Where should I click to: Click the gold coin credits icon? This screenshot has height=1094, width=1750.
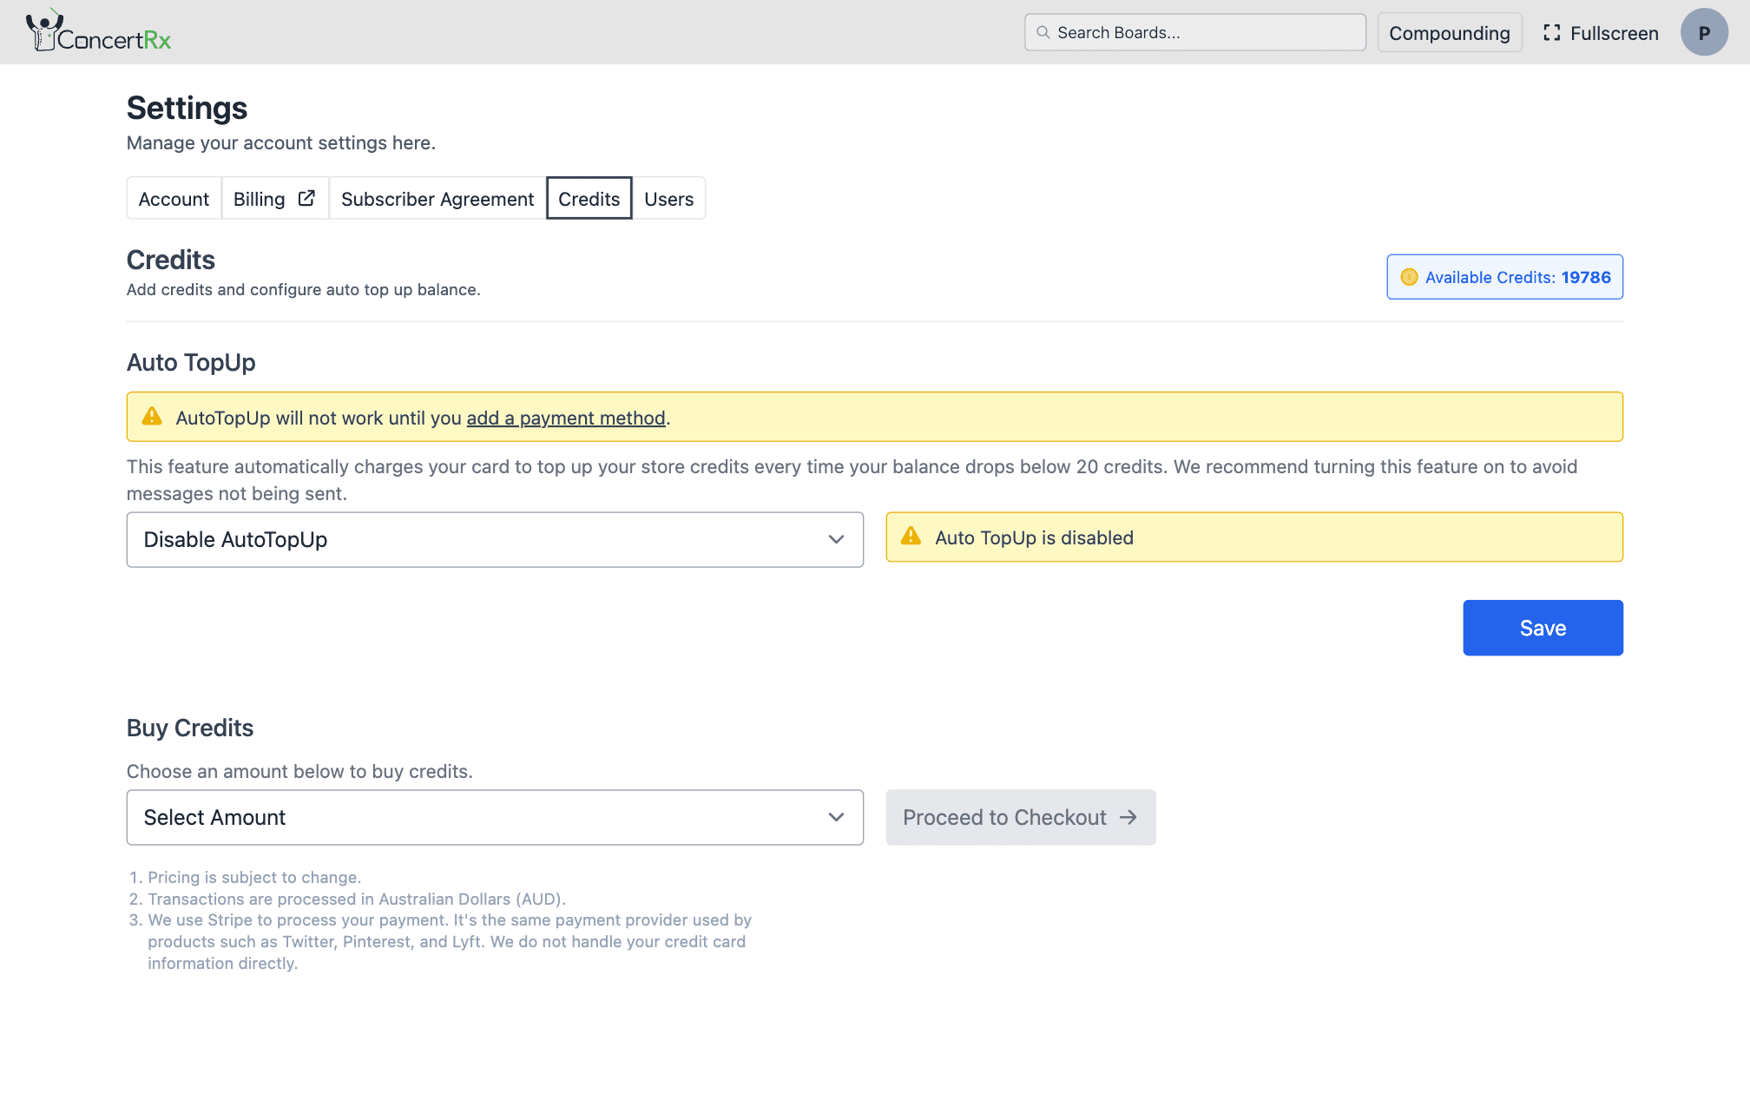coord(1409,277)
